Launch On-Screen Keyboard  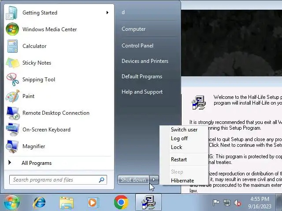(59, 130)
